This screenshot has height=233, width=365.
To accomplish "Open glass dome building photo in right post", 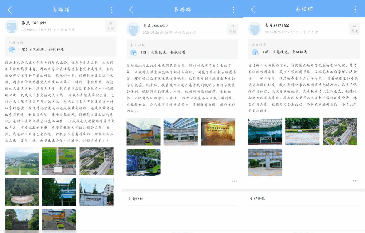I will click(x=265, y=131).
